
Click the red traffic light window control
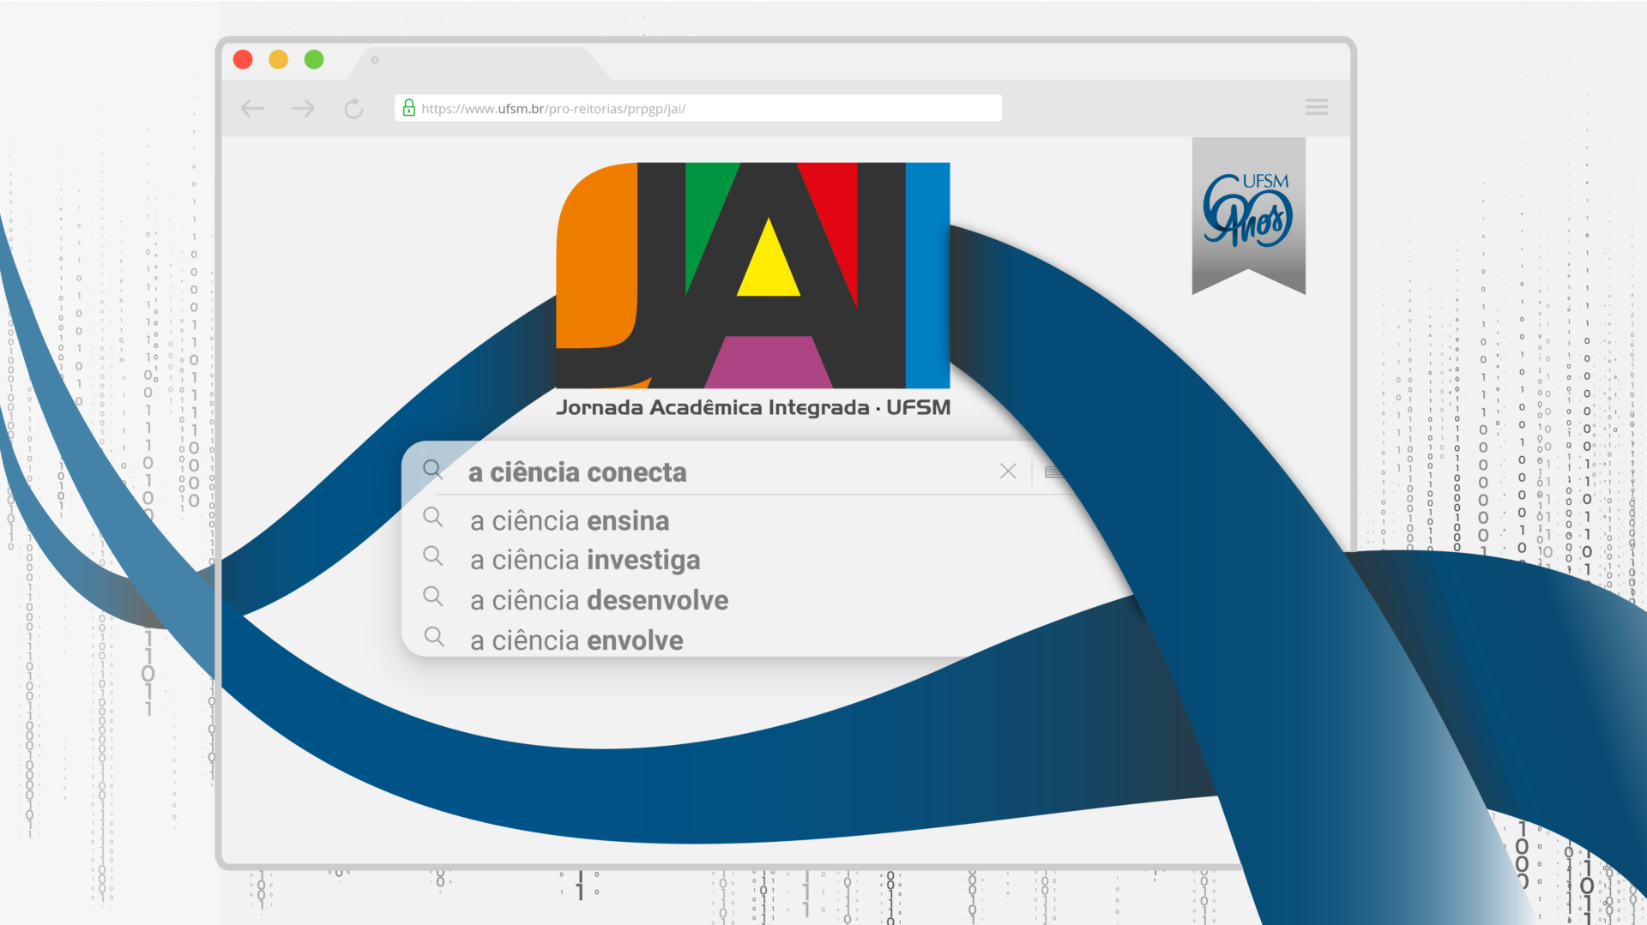(x=243, y=59)
